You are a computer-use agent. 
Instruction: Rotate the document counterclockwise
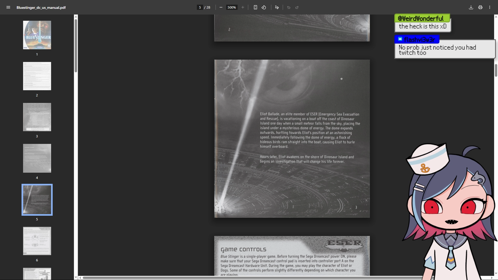coord(264,8)
